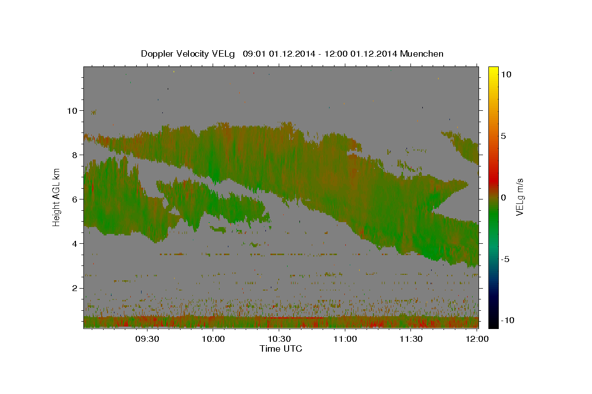Screen dimensions: 592x394
Task: Click the colorbar value 5 label
Action: point(503,136)
